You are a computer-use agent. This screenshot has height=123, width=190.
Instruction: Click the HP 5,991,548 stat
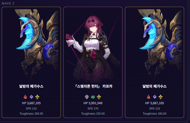click(x=93, y=103)
